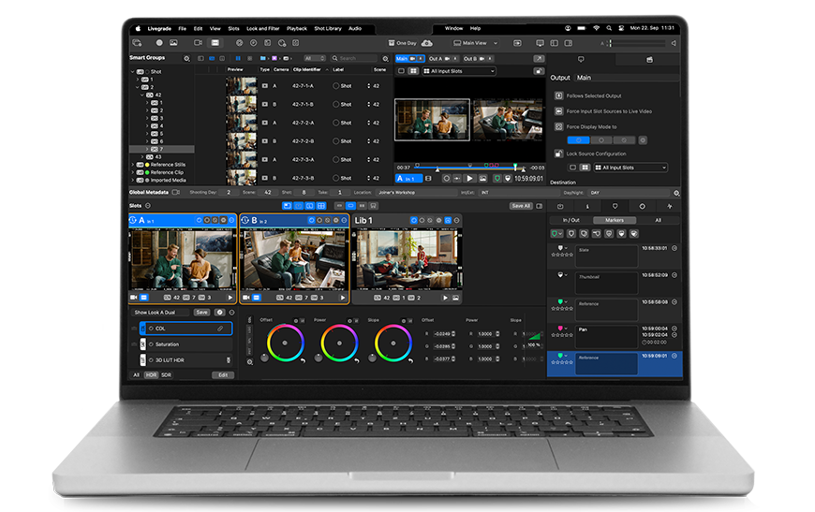
Task: Click the video camera icon in top toolbar
Action: pos(198,42)
